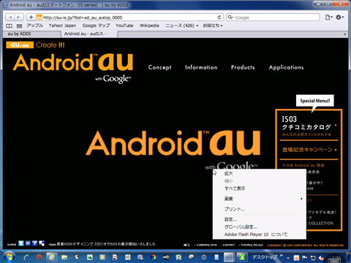Switch to the au by KDDI tab
Image resolution: width=351 pixels, height=263 pixels.
pos(31,34)
